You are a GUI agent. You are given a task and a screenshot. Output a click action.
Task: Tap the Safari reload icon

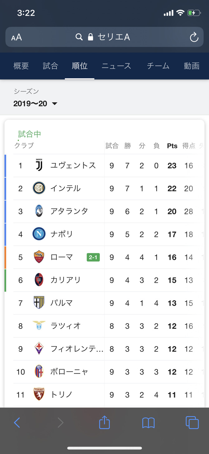(x=194, y=37)
